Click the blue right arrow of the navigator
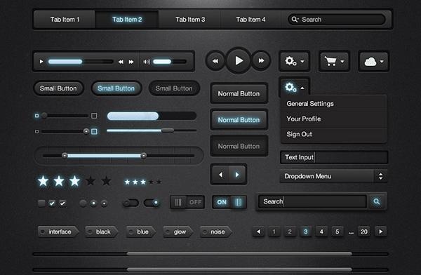 [237, 175]
